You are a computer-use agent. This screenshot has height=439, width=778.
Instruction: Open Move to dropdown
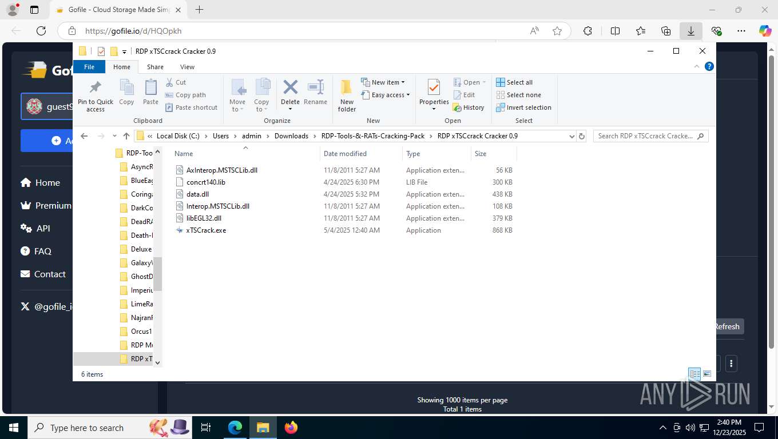point(237,106)
